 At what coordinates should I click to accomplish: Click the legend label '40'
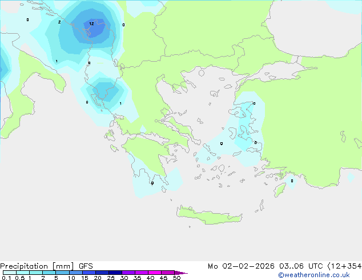point(150,278)
